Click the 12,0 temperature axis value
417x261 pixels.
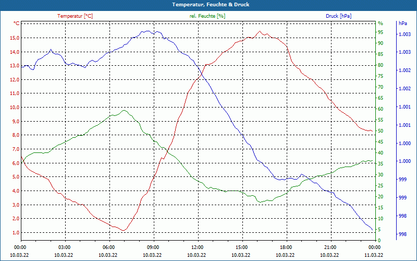click(15, 79)
